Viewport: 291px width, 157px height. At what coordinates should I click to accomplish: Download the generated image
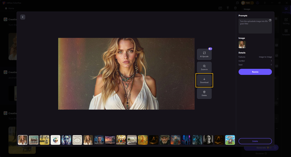204,80
